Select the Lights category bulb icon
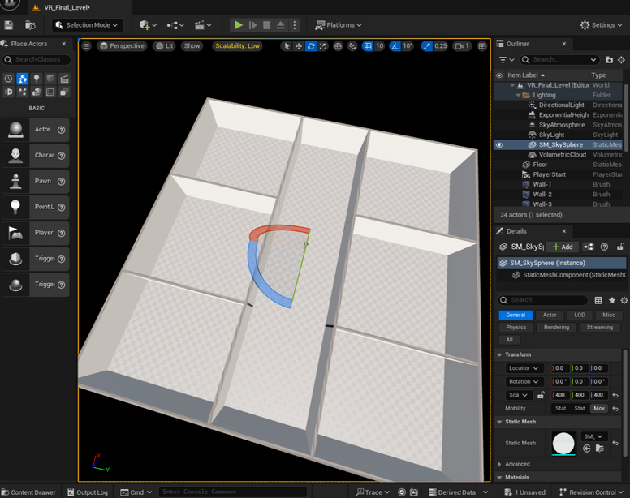This screenshot has height=498, width=630. tap(37, 79)
